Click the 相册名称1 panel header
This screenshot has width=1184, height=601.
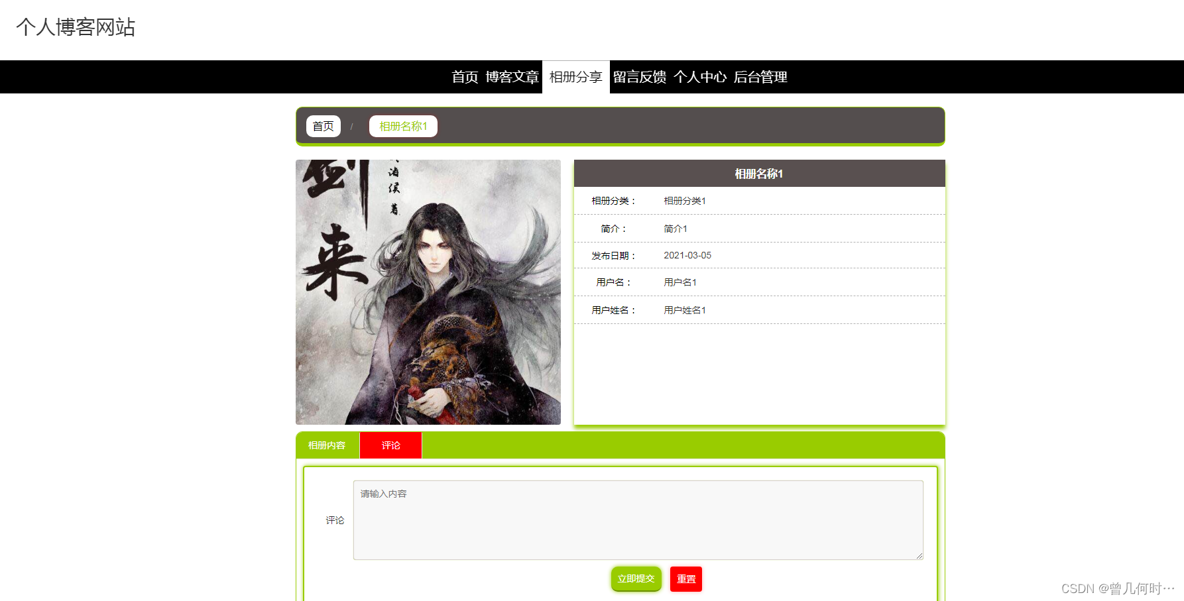(x=759, y=174)
